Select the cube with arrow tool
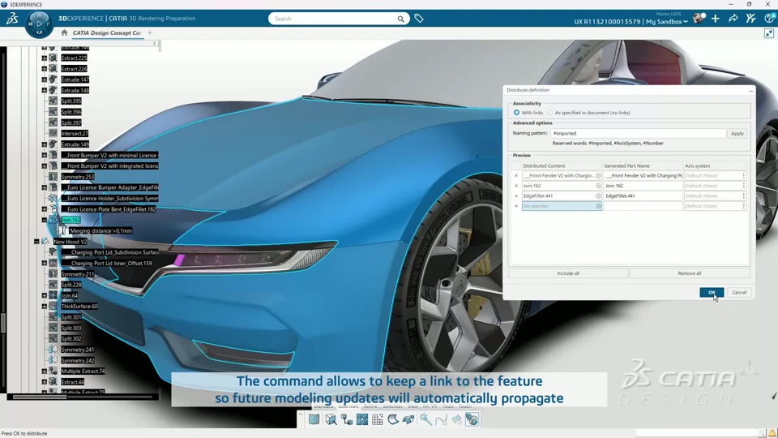The height and width of the screenshot is (438, 778). [x=331, y=419]
